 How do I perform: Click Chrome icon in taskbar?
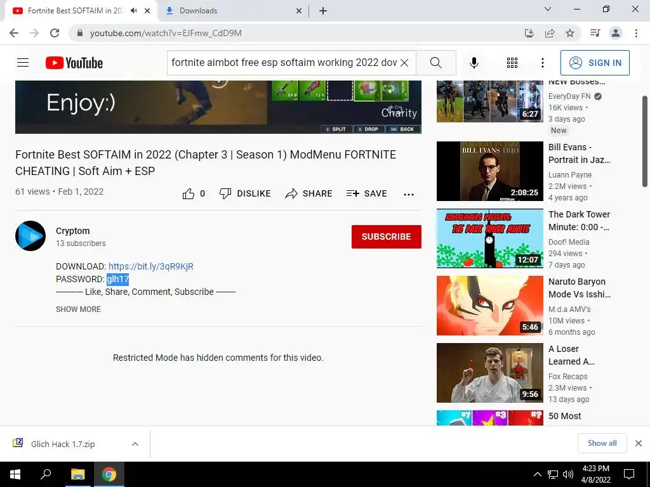(x=109, y=474)
